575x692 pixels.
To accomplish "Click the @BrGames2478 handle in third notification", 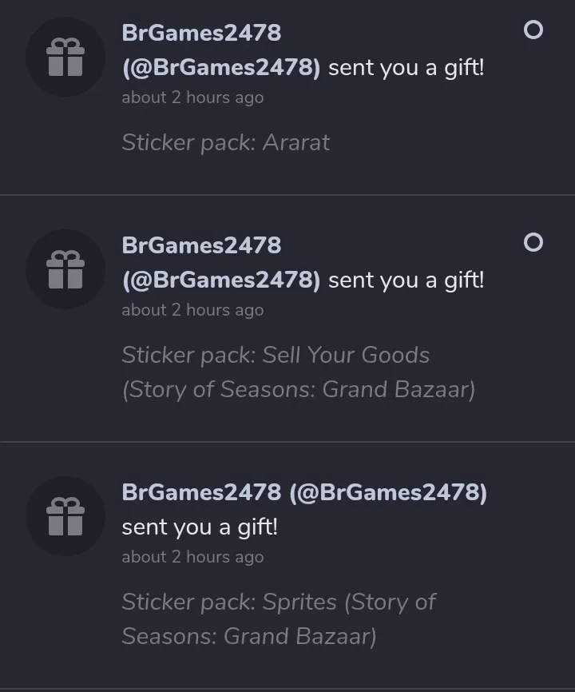I will coord(388,492).
